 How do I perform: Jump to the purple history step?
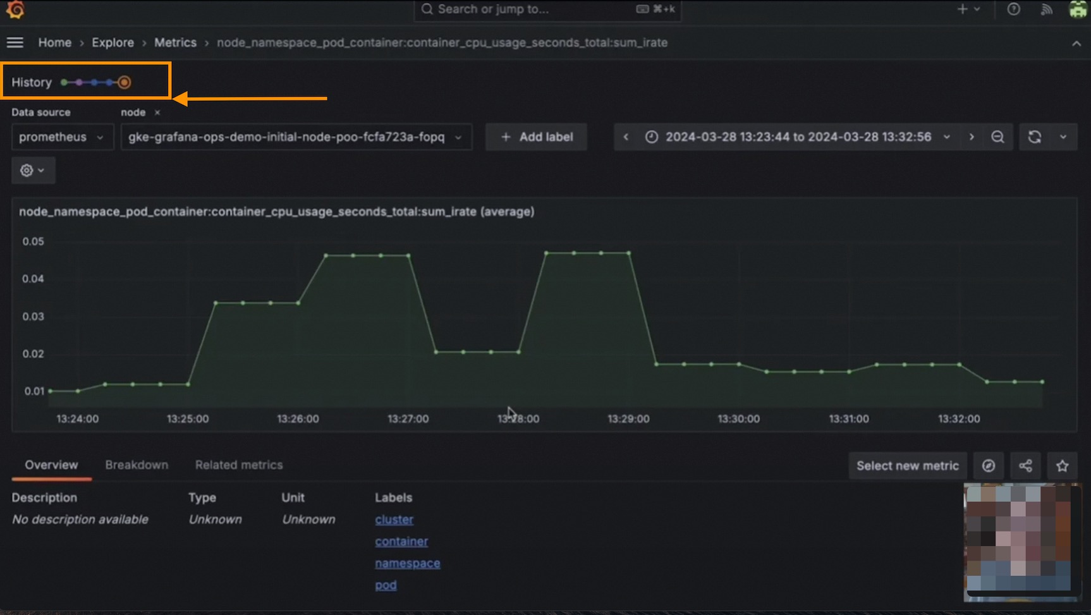tap(79, 82)
